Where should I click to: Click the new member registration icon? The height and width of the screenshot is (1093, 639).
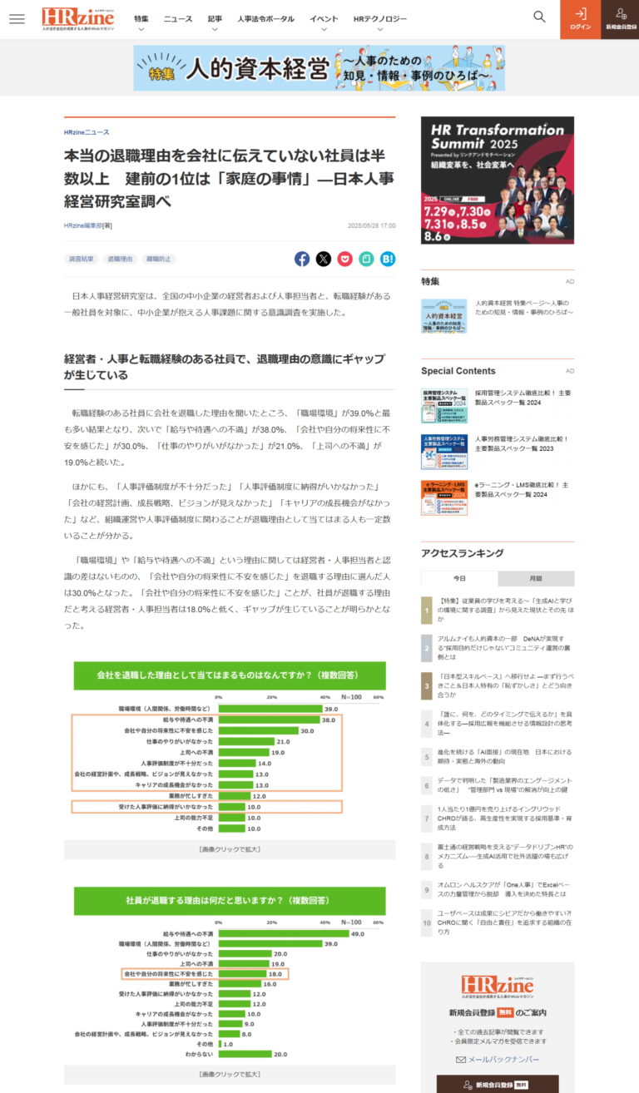point(619,19)
